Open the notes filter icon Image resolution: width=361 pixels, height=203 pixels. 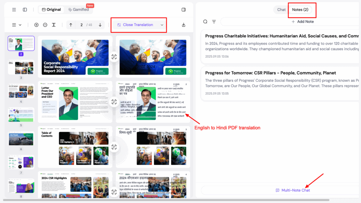coord(214,21)
